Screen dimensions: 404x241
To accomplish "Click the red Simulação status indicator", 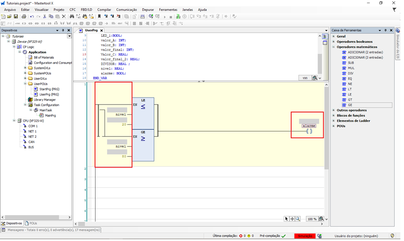I will click(x=305, y=236).
